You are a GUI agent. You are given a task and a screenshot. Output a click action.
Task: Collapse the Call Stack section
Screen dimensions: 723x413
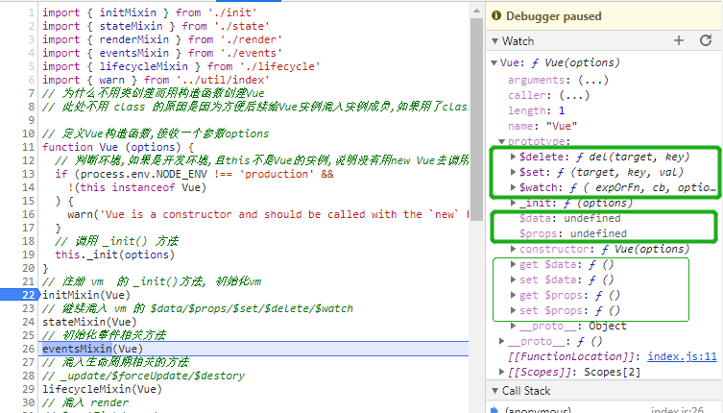[494, 391]
